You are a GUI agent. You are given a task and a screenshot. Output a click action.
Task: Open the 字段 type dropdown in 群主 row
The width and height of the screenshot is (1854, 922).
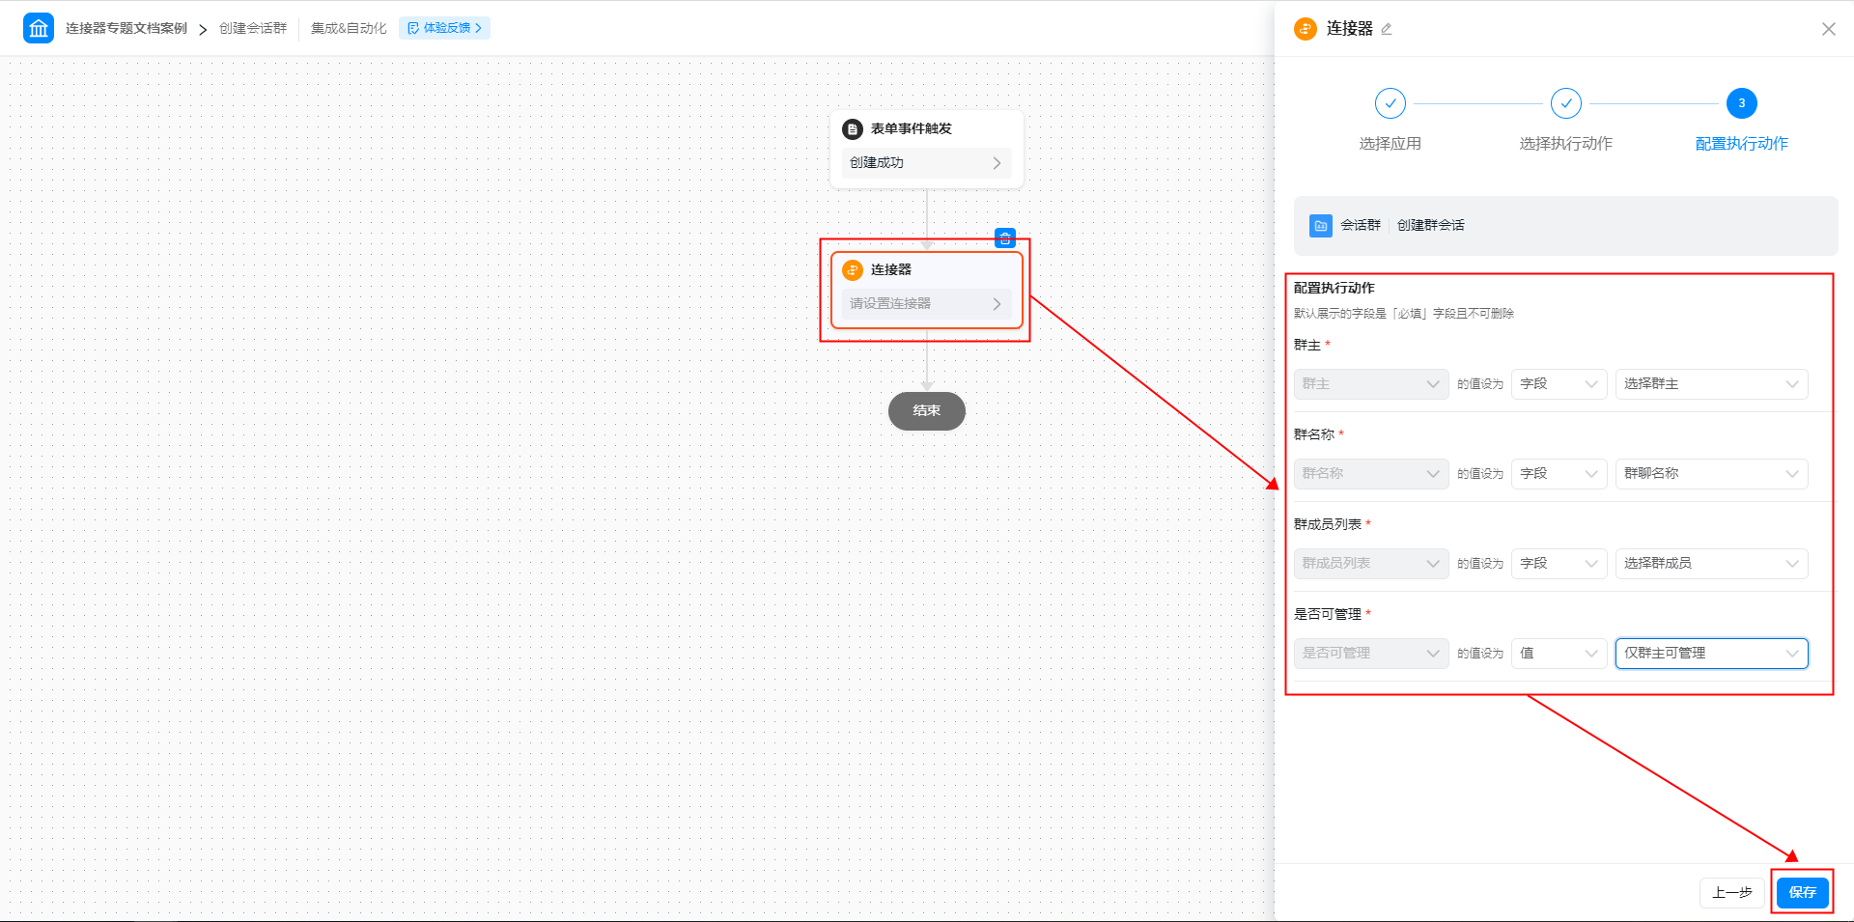point(1559,384)
